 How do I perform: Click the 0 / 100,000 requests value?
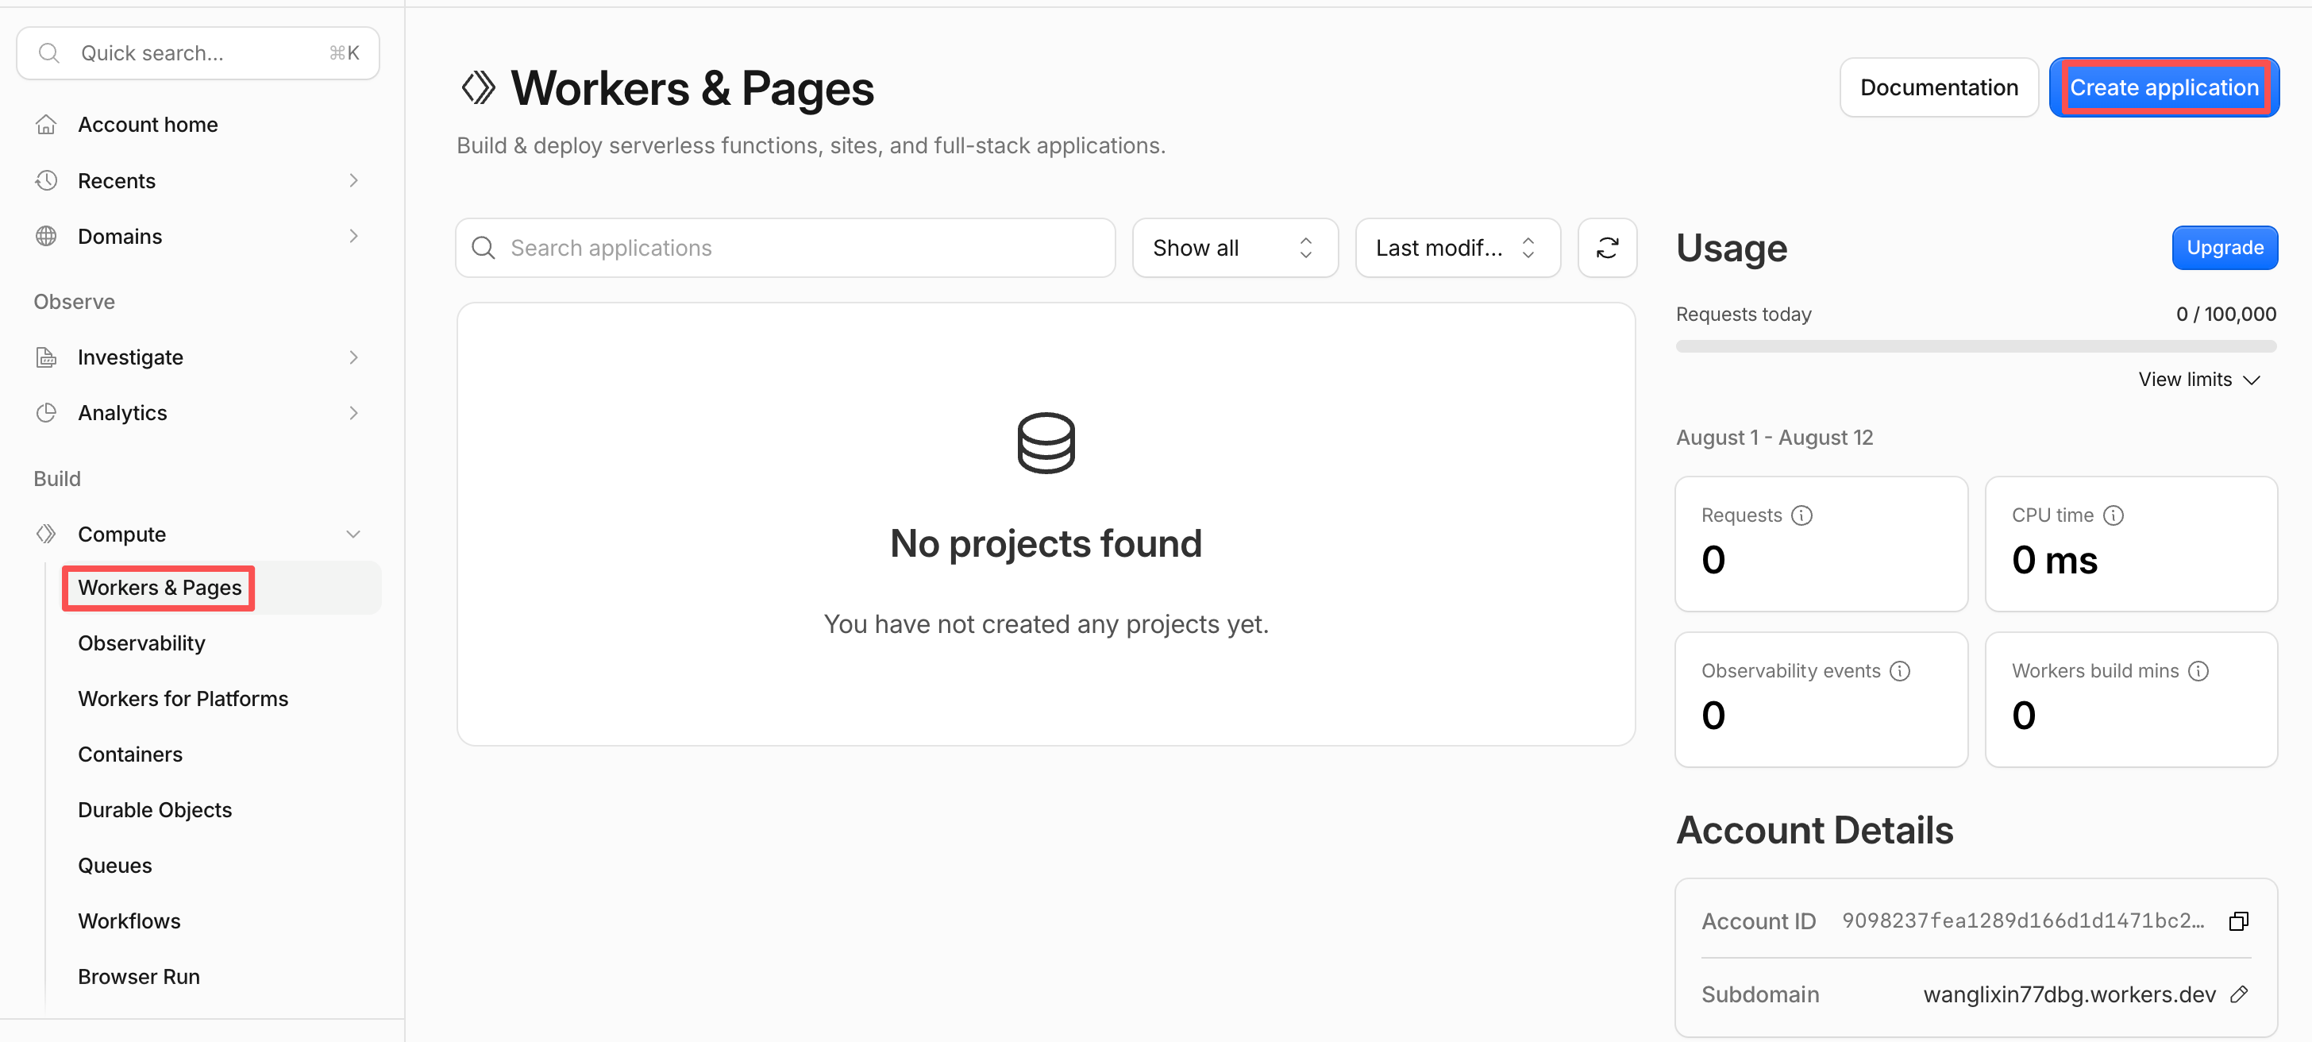tap(2225, 315)
